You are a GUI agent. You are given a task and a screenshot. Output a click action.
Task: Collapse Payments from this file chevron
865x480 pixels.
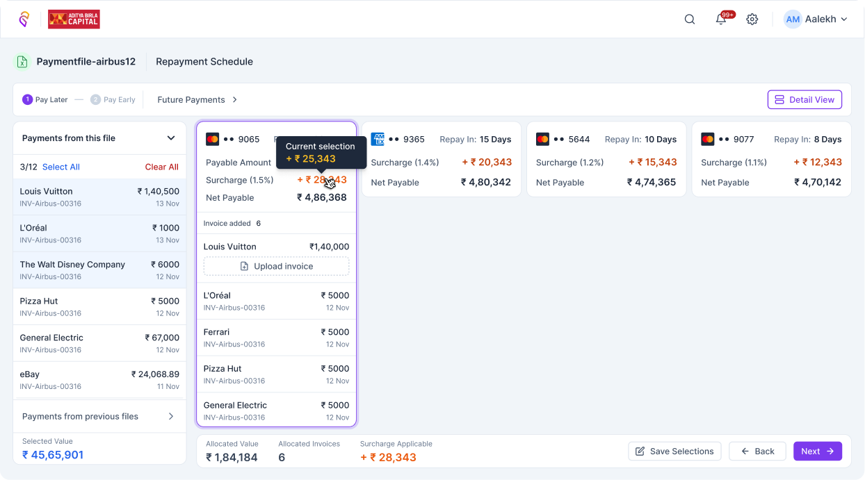(x=171, y=138)
